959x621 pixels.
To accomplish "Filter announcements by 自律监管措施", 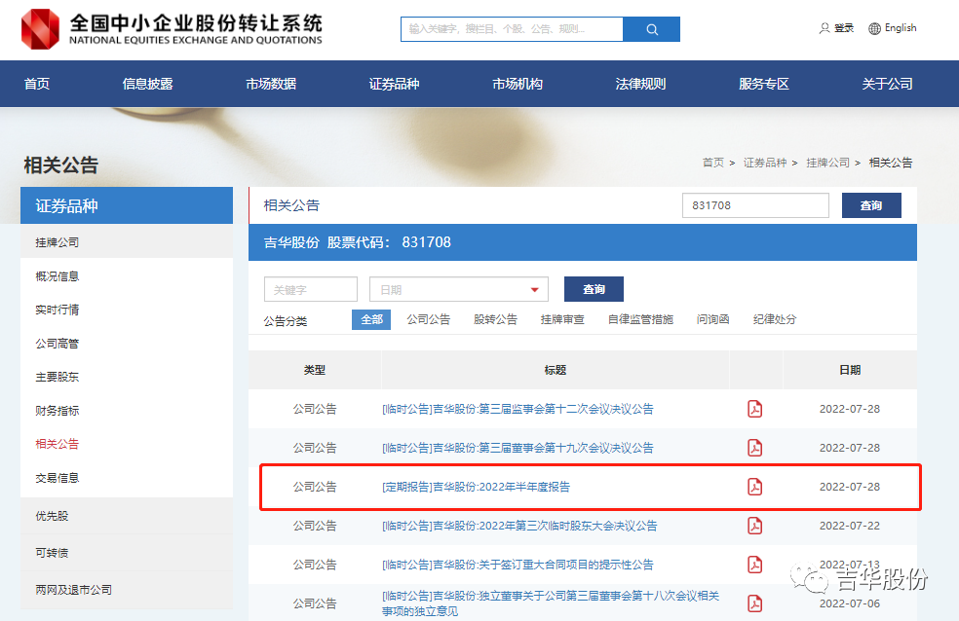I will point(640,319).
